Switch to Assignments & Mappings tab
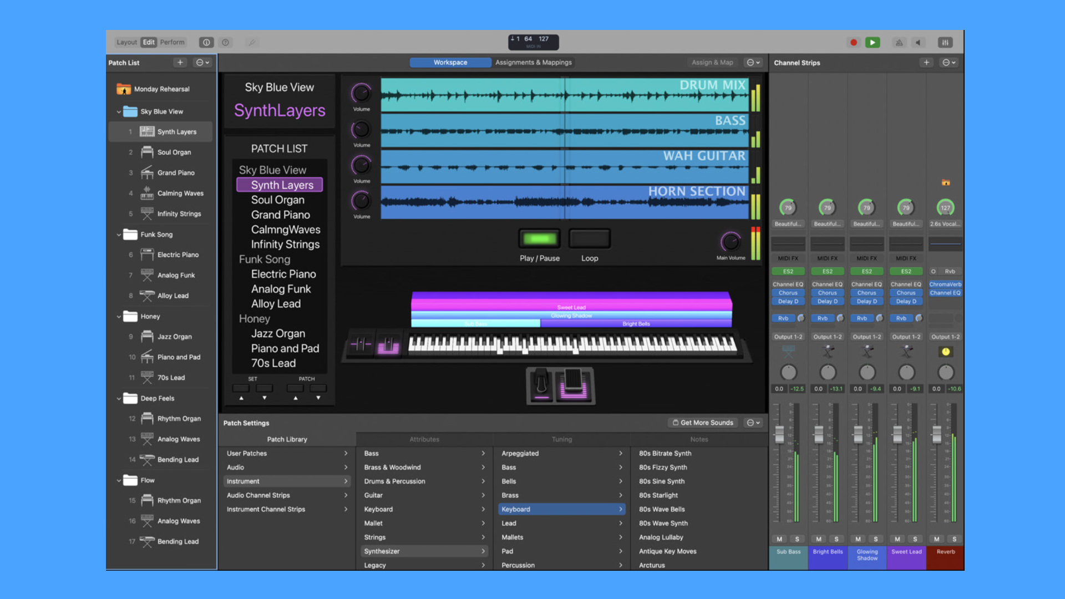Viewport: 1065px width, 599px height. (533, 63)
